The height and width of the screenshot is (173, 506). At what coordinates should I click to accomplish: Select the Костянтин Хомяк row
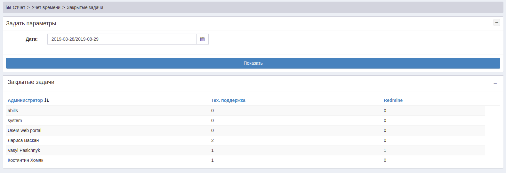click(x=26, y=160)
